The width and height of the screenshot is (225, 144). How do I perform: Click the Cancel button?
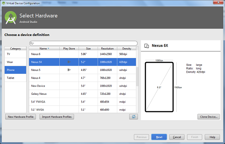point(177,137)
